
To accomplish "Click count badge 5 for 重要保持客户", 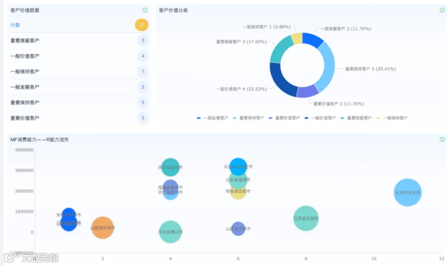I will pos(143,103).
